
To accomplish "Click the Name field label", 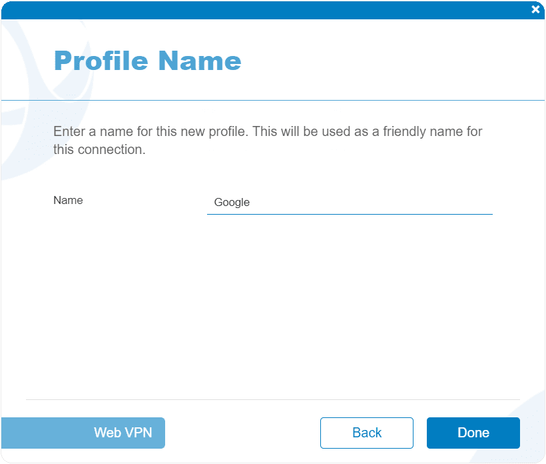I will 68,201.
